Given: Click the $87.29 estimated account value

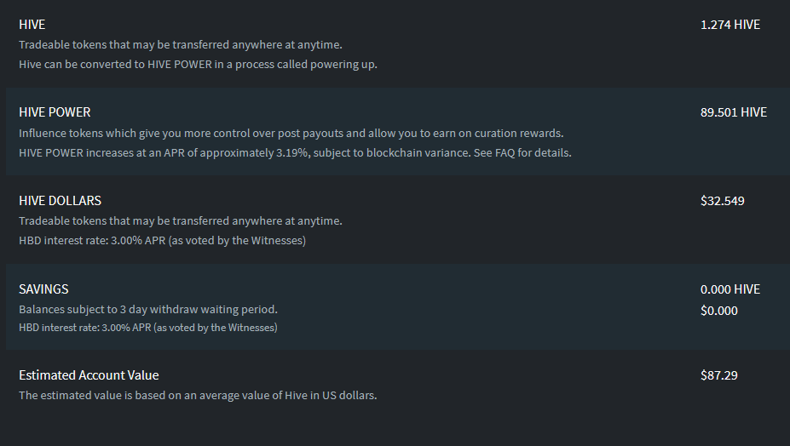Looking at the screenshot, I should [x=718, y=375].
